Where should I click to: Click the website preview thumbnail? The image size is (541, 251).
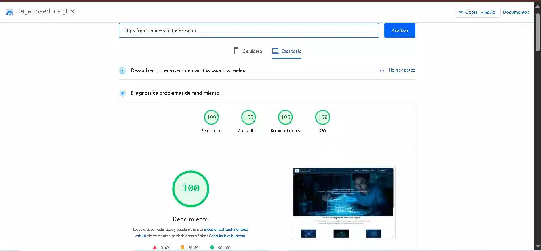(343, 202)
